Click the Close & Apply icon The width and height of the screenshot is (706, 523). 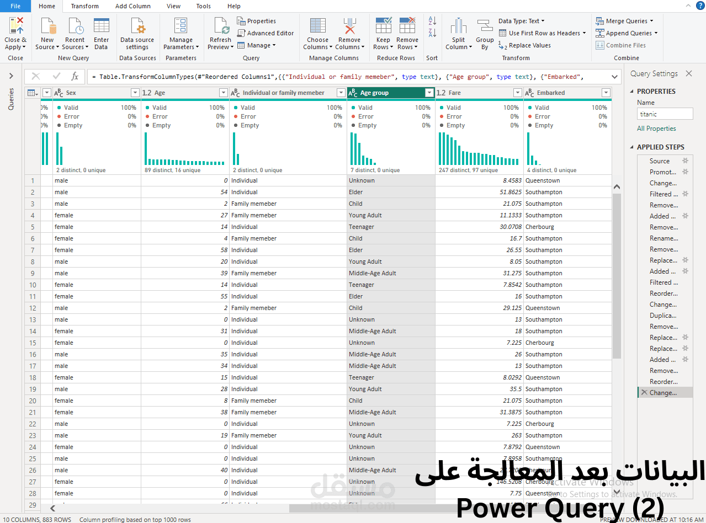[x=15, y=25]
